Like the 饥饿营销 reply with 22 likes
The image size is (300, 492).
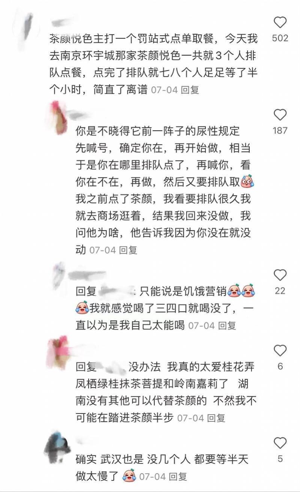point(280,275)
